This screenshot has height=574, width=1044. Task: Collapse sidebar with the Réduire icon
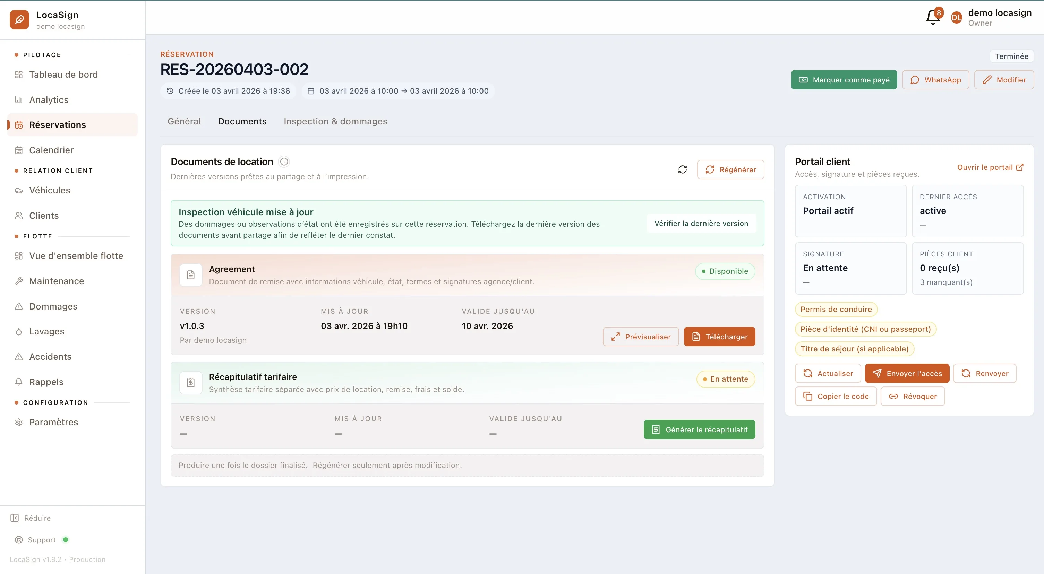point(15,518)
